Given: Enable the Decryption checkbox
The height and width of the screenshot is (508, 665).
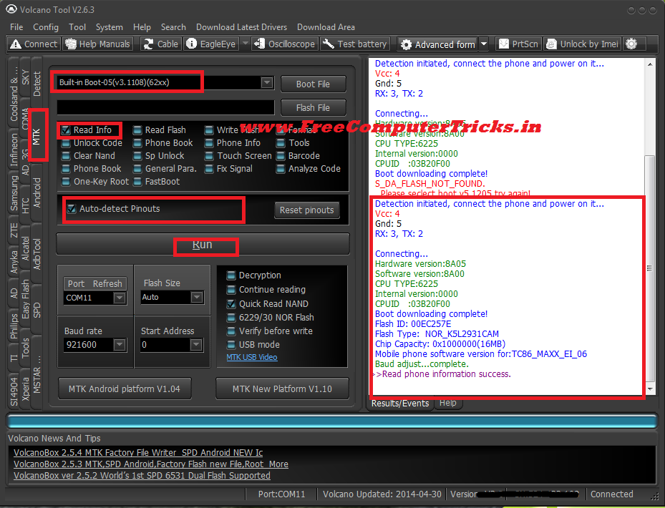Looking at the screenshot, I should 231,275.
